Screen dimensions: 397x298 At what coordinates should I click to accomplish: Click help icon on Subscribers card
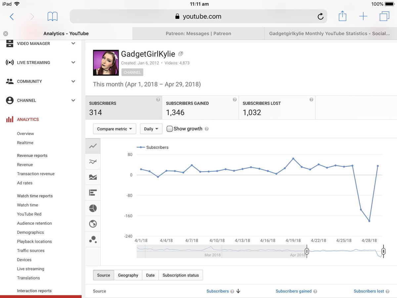[158, 100]
